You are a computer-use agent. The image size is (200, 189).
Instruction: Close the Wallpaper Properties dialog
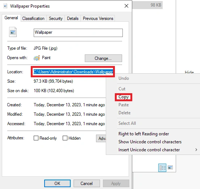pos(126,6)
